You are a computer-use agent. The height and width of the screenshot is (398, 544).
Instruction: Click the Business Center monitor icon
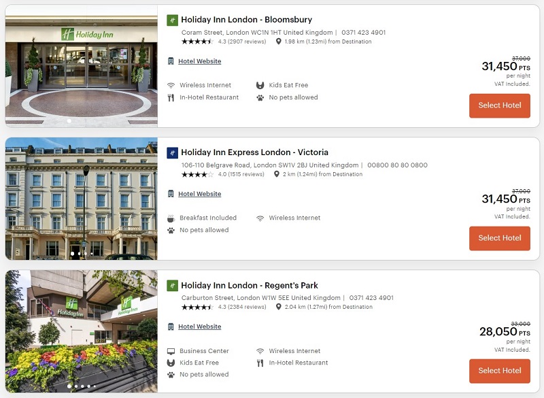coord(171,351)
